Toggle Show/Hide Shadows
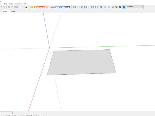 [26, 7]
